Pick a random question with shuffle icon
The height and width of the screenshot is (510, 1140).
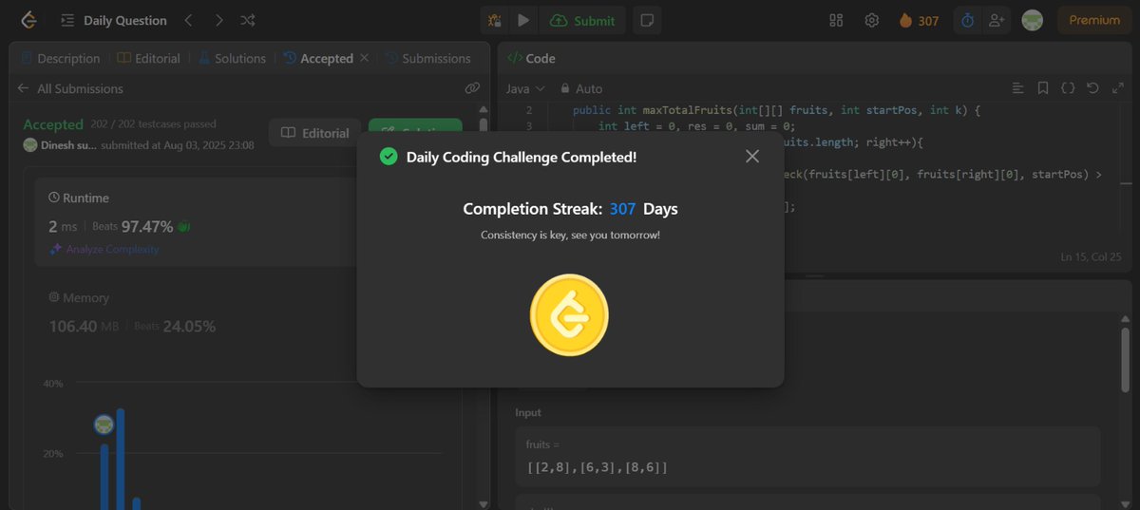click(248, 20)
